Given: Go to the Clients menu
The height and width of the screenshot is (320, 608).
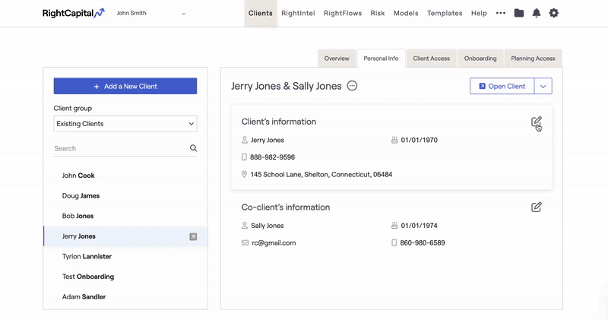Looking at the screenshot, I should tap(261, 13).
